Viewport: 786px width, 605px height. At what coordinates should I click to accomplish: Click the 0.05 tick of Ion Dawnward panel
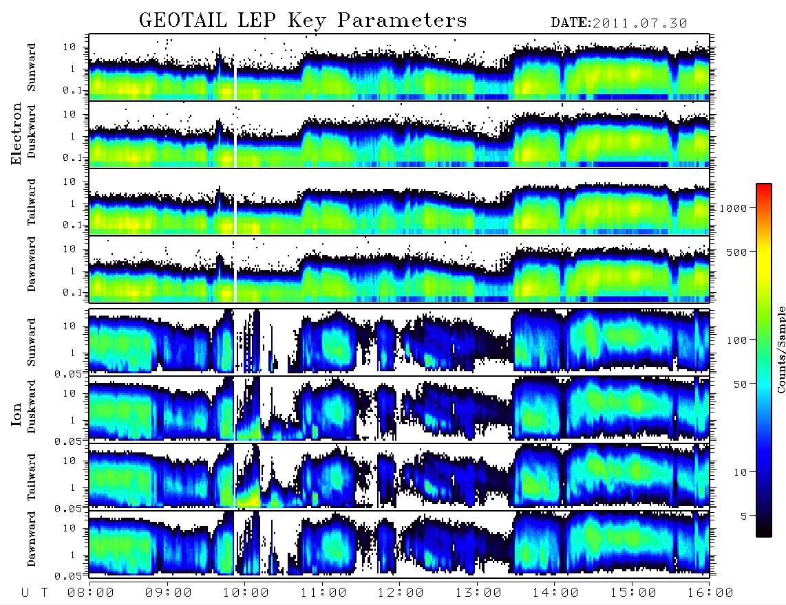coord(67,576)
